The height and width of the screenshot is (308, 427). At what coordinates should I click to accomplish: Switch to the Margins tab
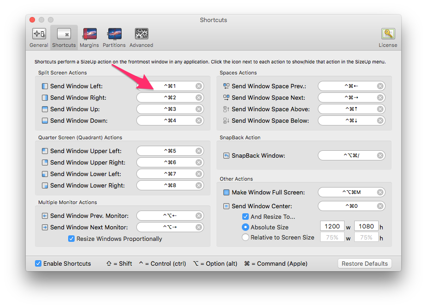89,38
